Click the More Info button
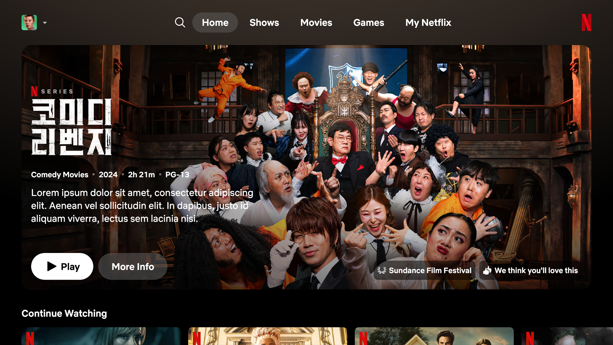 [x=133, y=266]
